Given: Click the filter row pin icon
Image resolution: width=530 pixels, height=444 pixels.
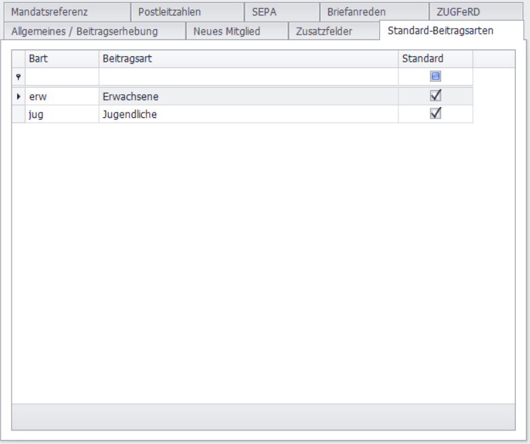Looking at the screenshot, I should [18, 77].
